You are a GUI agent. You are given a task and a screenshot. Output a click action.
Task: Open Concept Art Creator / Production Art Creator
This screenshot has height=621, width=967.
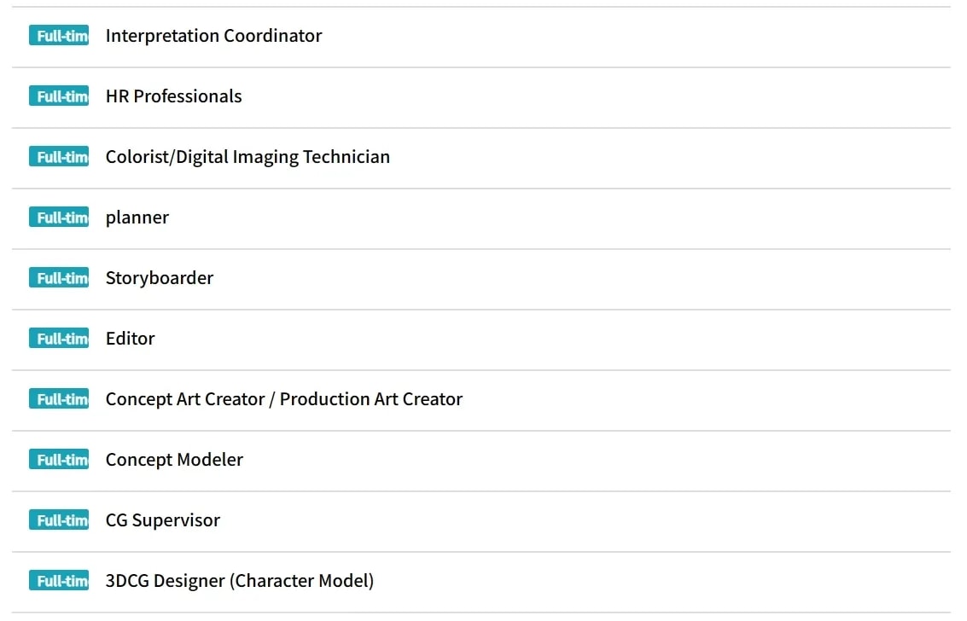point(283,399)
